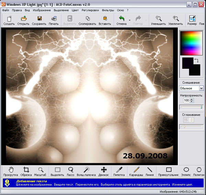This screenshot has height=195, width=206.
Task: Expand the Смешивание blend mode dropdown
Action: (x=201, y=88)
